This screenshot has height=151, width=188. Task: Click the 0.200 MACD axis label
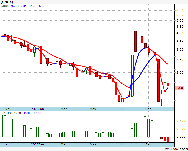[181, 129]
